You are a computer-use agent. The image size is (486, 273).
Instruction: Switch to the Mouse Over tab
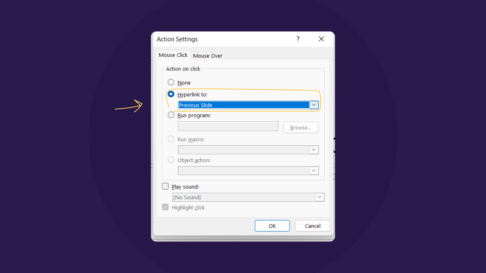coord(208,56)
